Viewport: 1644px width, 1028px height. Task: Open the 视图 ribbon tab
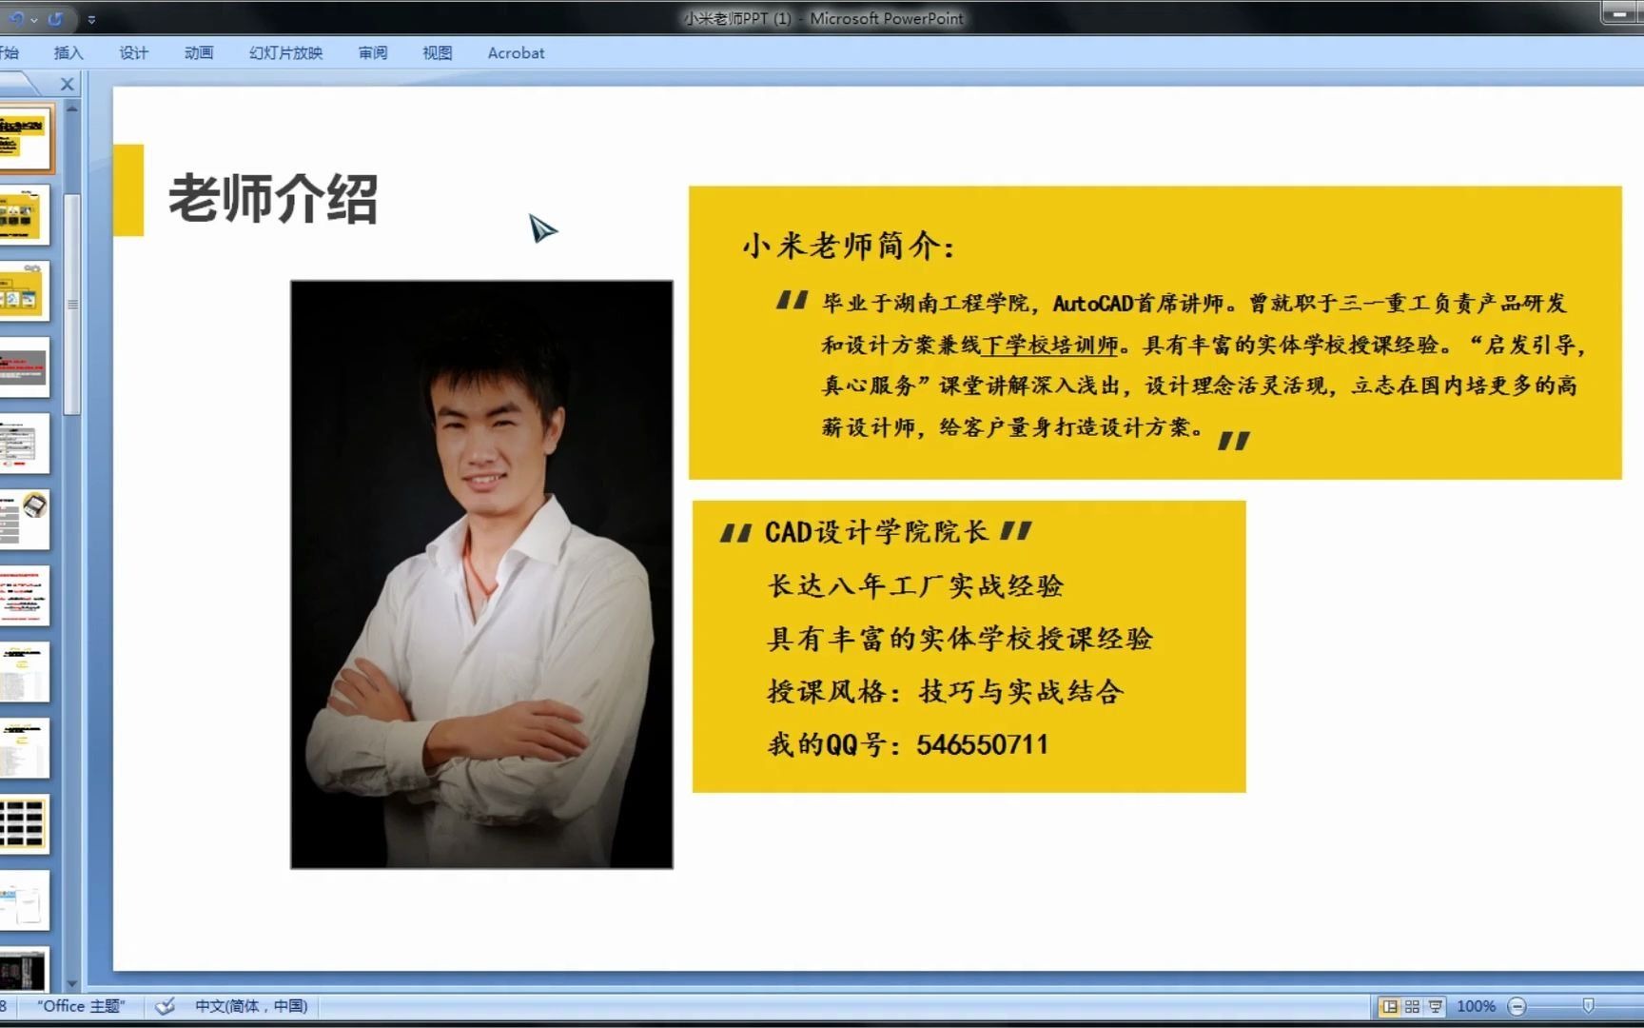(x=435, y=53)
